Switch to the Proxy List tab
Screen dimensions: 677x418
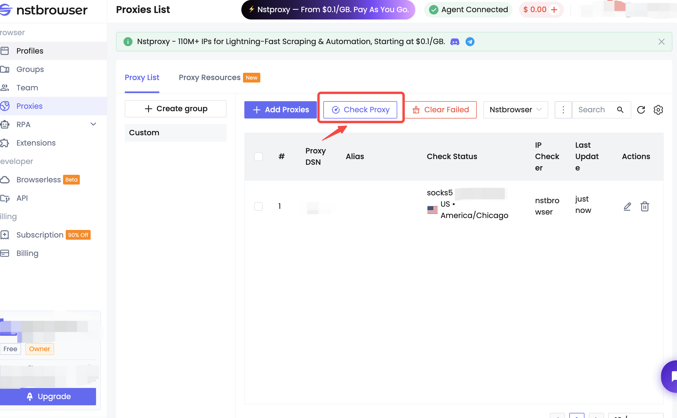[142, 78]
